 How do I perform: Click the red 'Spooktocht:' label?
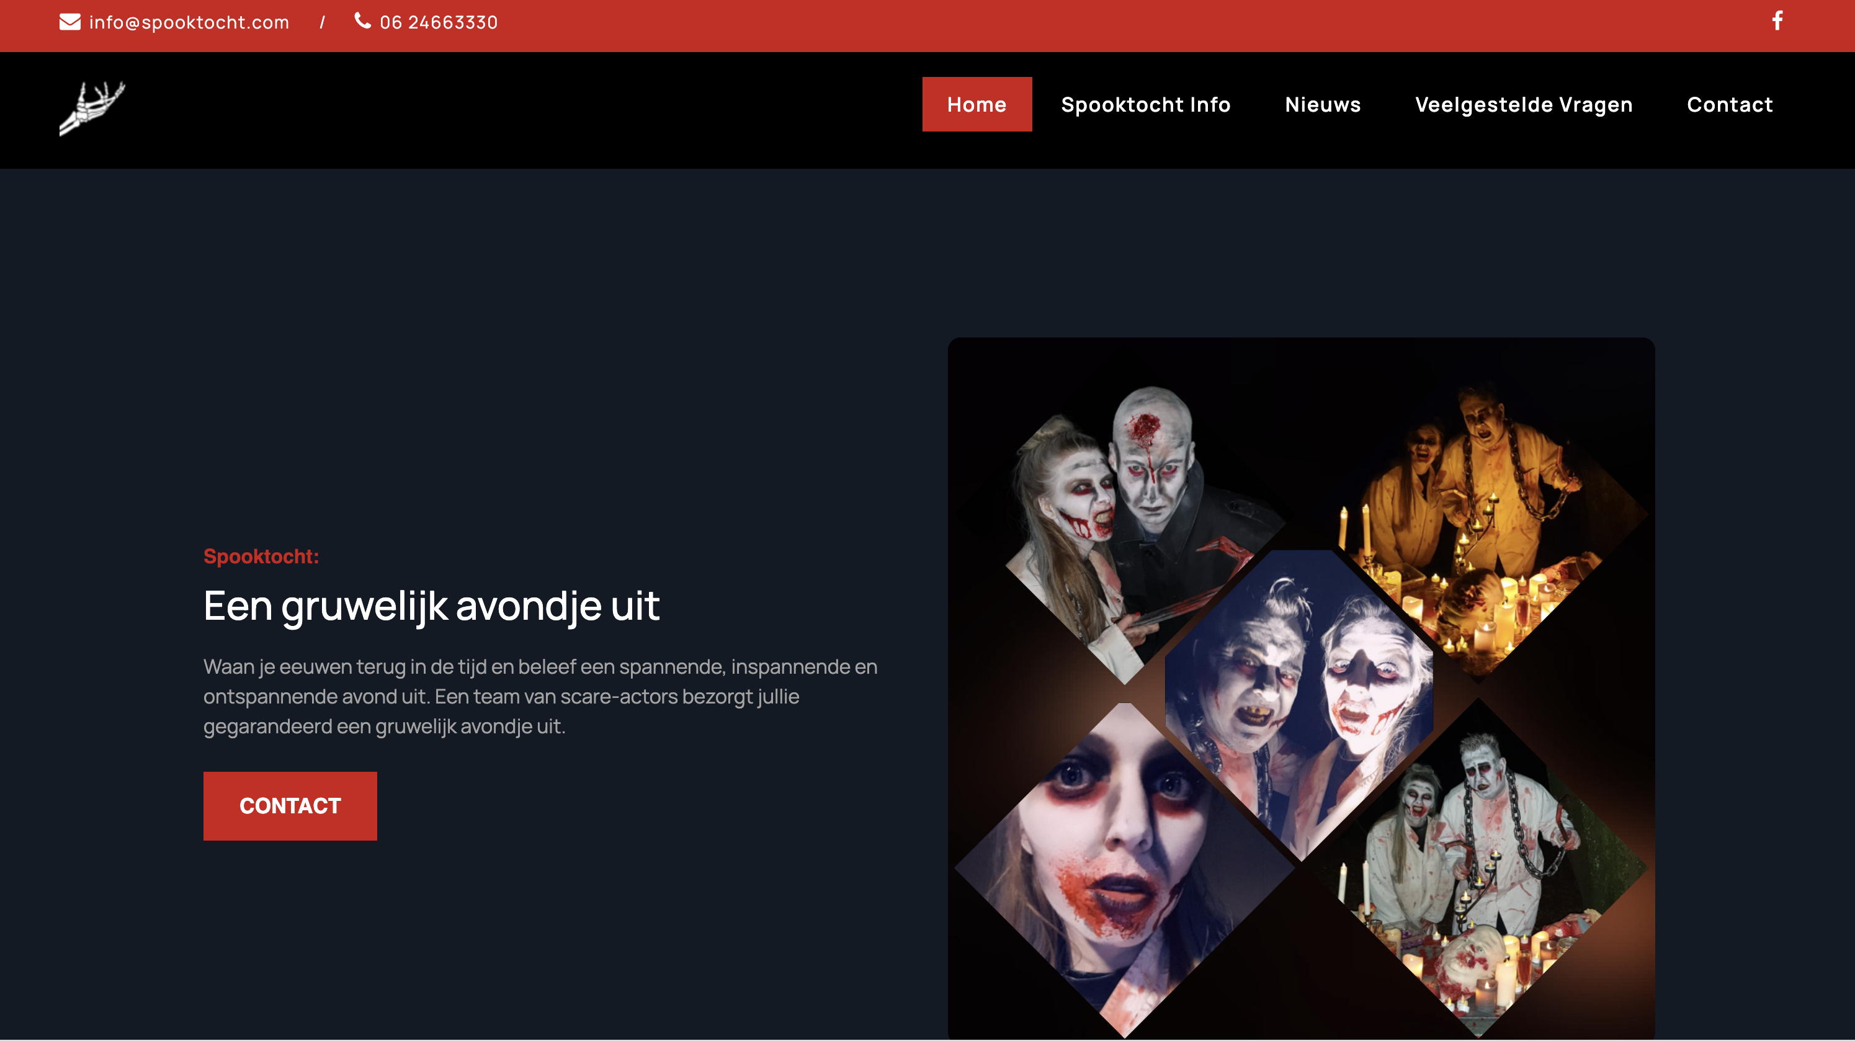261,556
